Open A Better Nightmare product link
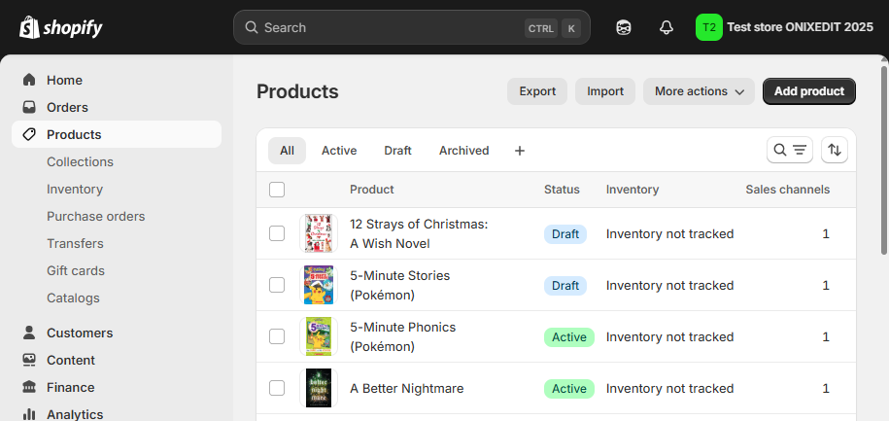 pyautogui.click(x=406, y=389)
